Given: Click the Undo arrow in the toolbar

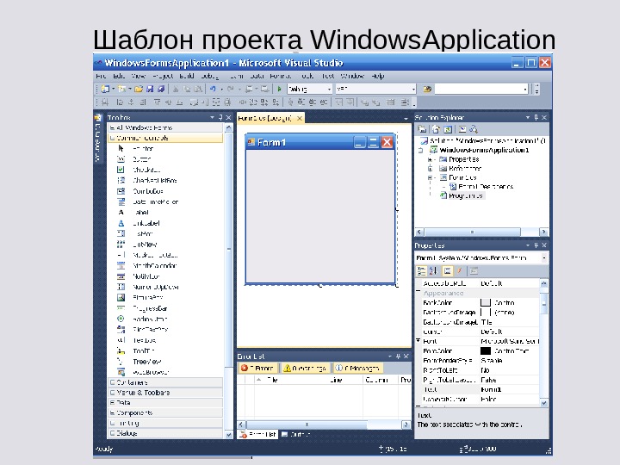Looking at the screenshot, I should [213, 89].
